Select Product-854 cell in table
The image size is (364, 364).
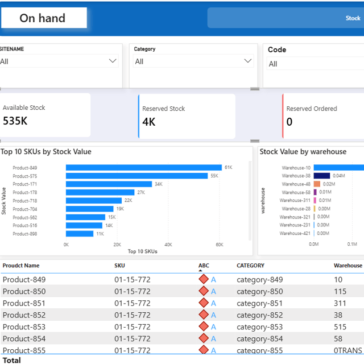coord(24,339)
